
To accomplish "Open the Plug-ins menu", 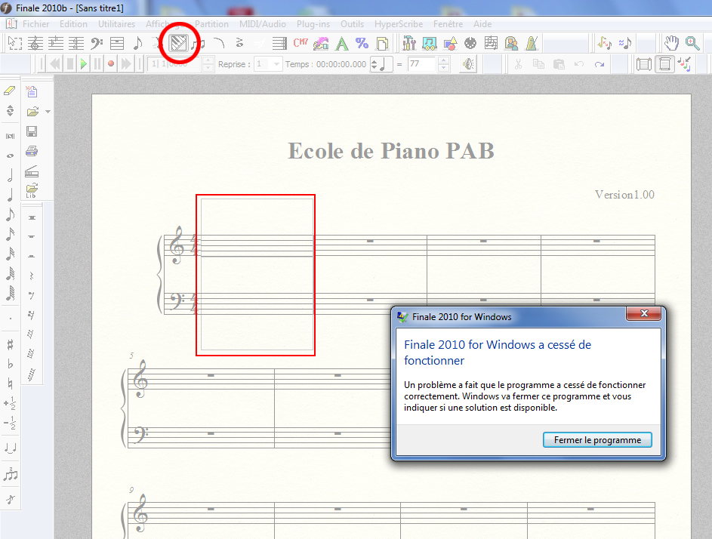I will [313, 24].
